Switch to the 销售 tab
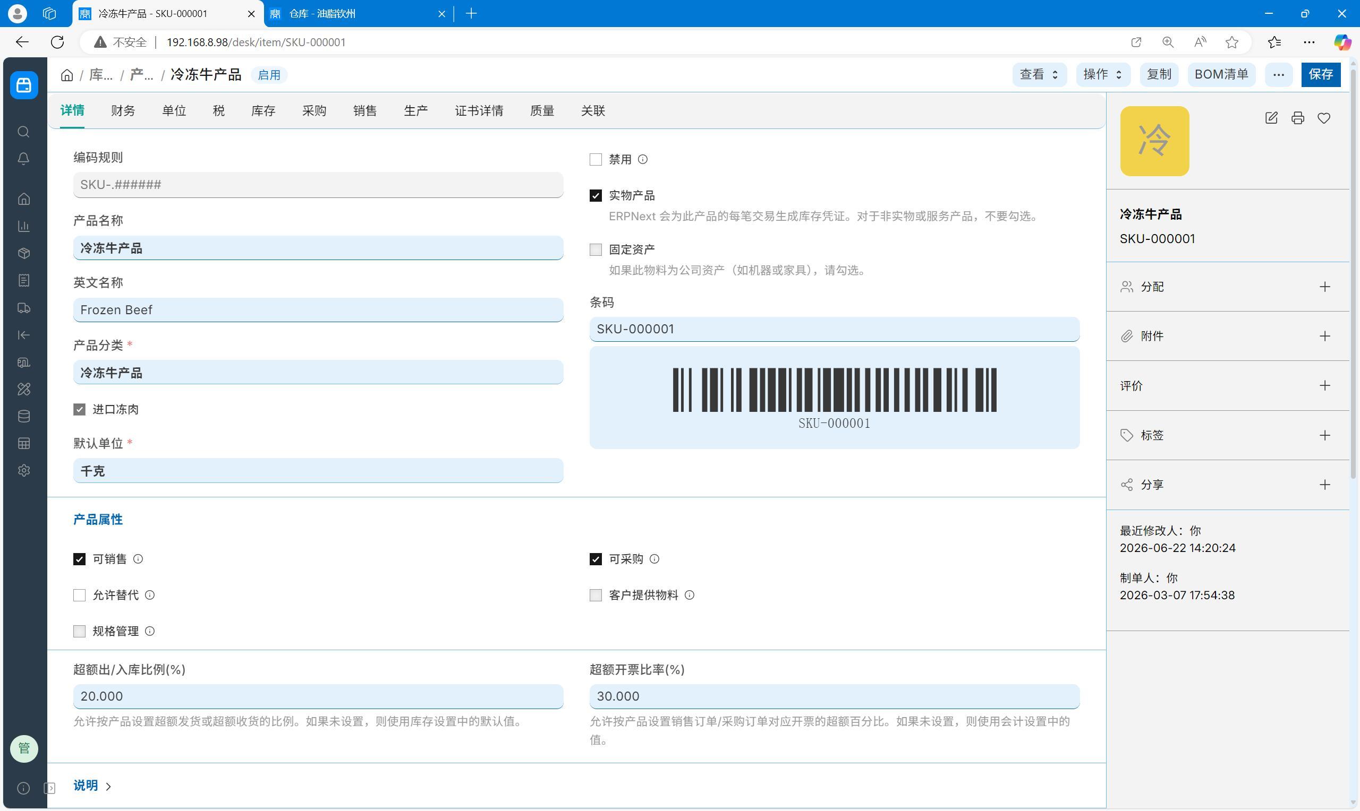 [x=365, y=111]
